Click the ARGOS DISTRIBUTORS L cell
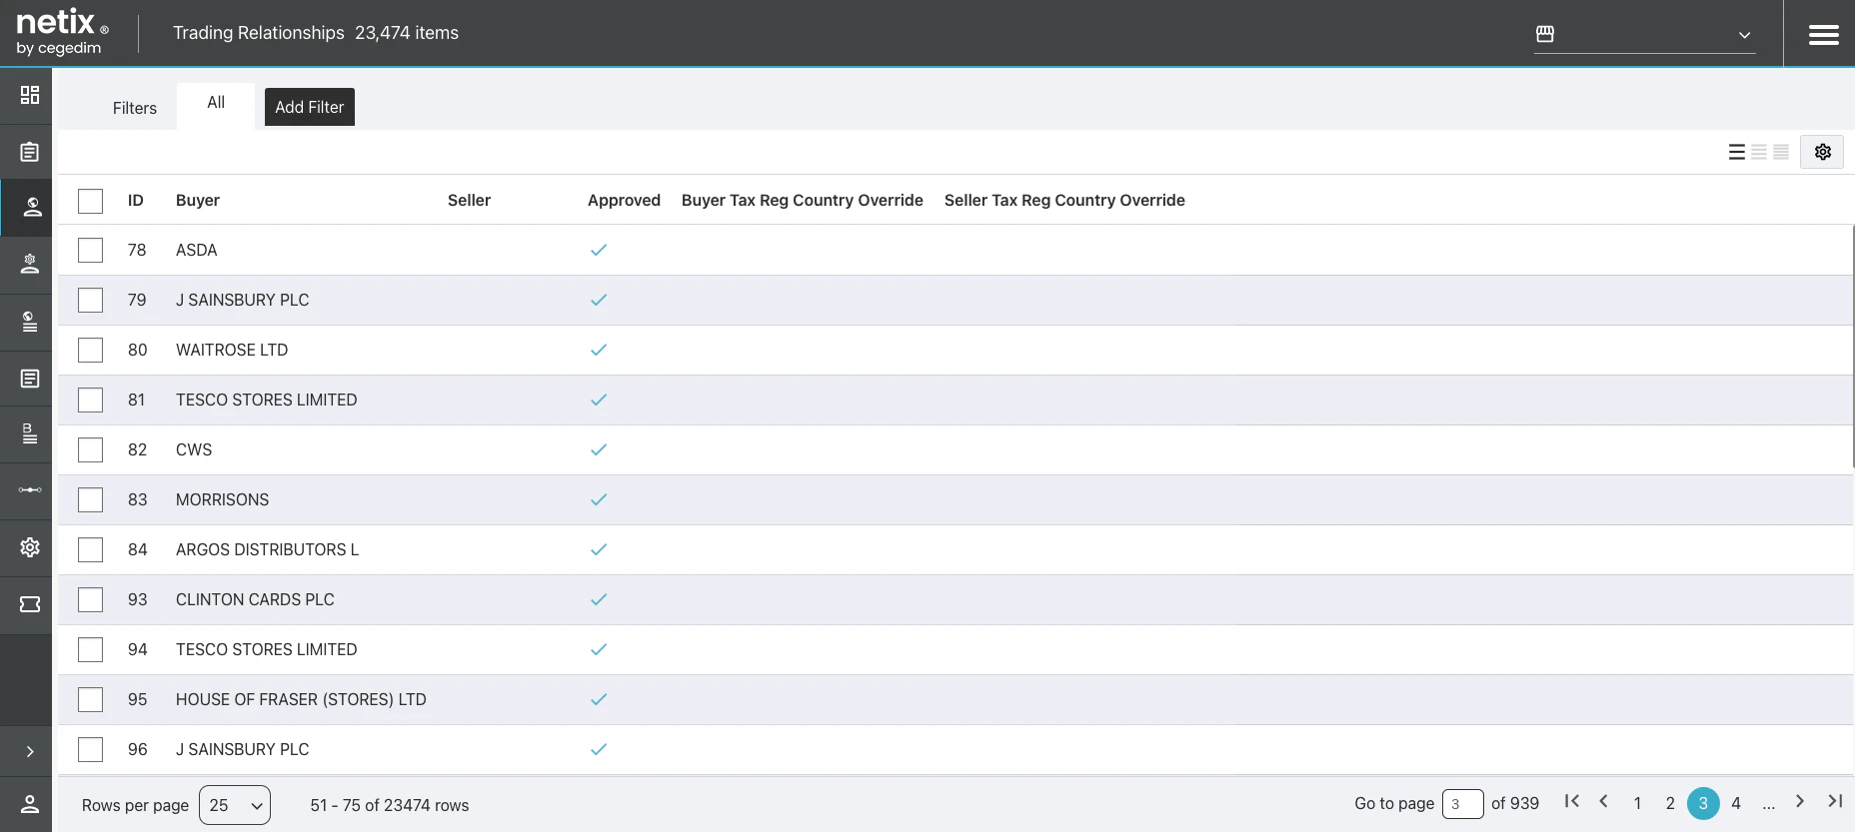Screen dimensions: 1856x833 click(x=267, y=549)
